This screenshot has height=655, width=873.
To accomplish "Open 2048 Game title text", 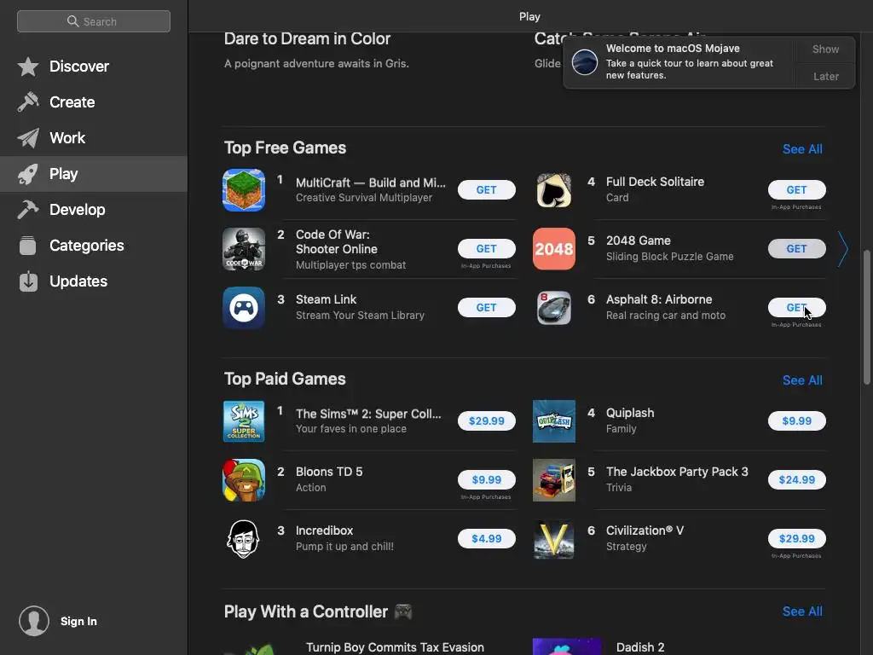I will (638, 241).
